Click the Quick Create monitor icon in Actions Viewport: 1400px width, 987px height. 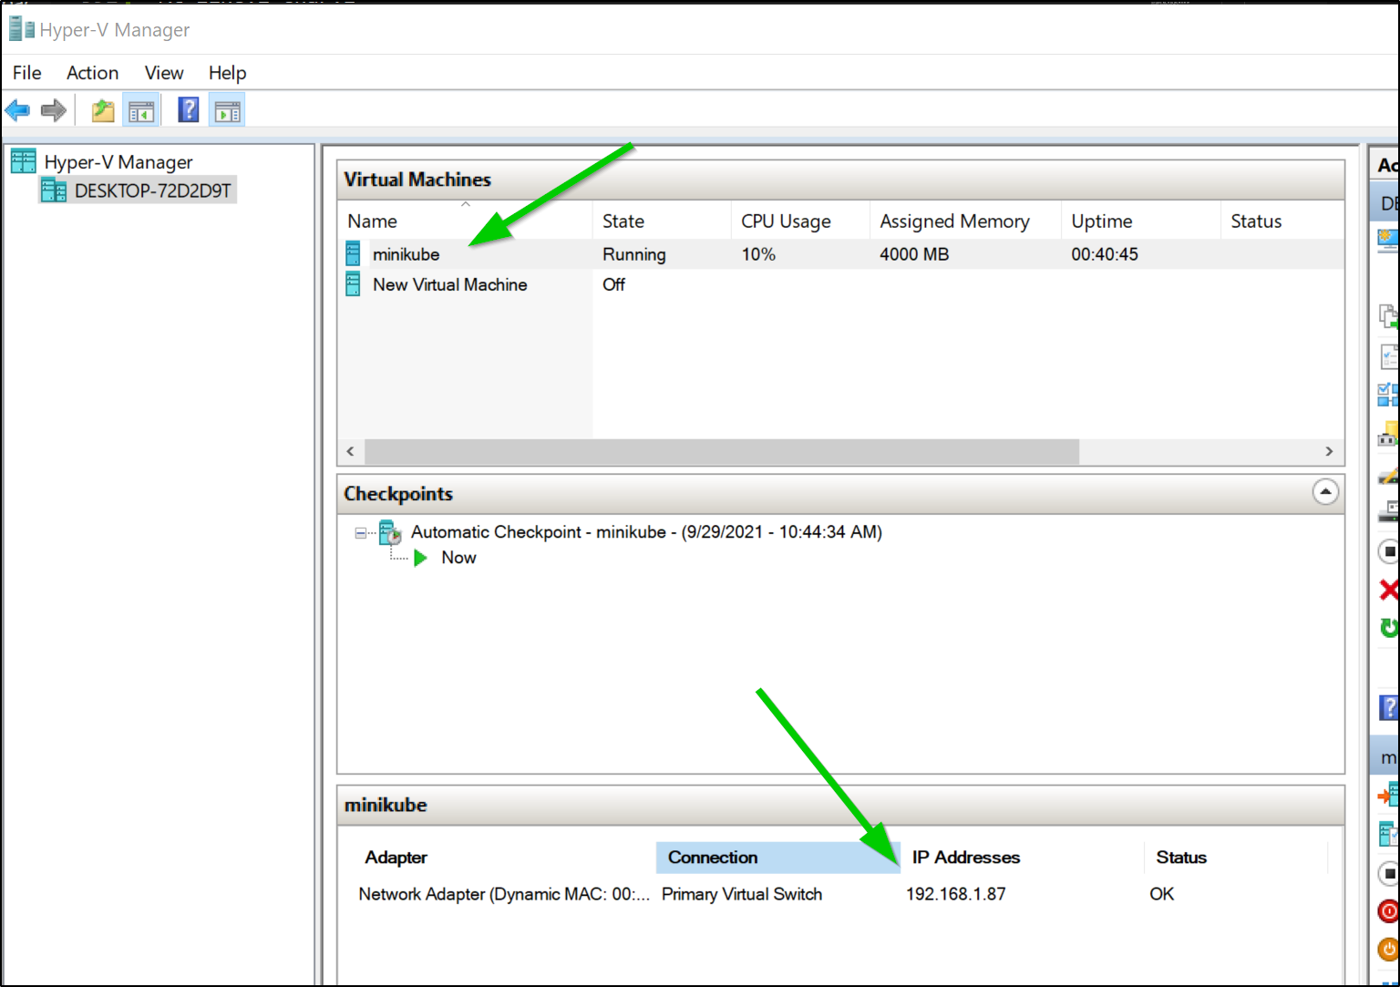pos(1387,240)
